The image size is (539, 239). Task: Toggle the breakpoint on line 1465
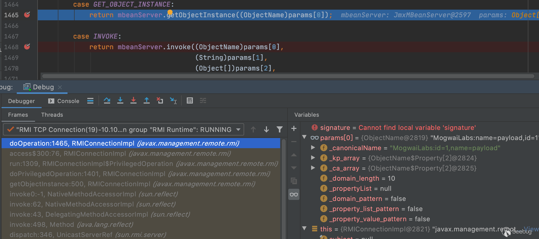tap(27, 15)
